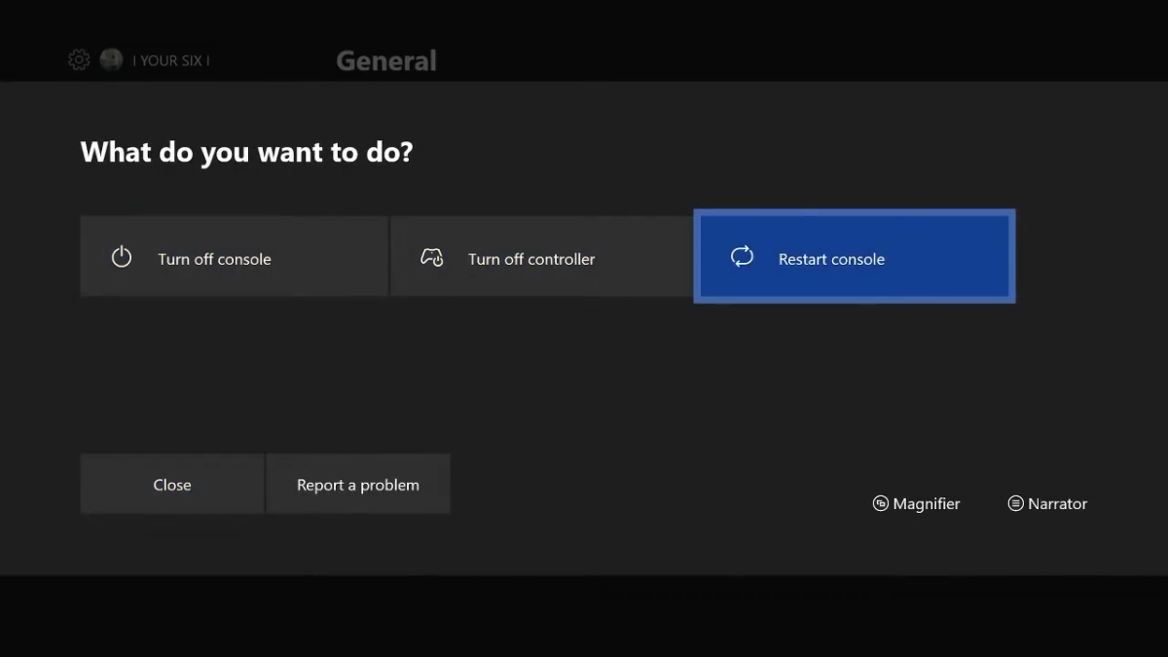Select Turn off controller
This screenshot has height=657, width=1168.
tap(541, 256)
